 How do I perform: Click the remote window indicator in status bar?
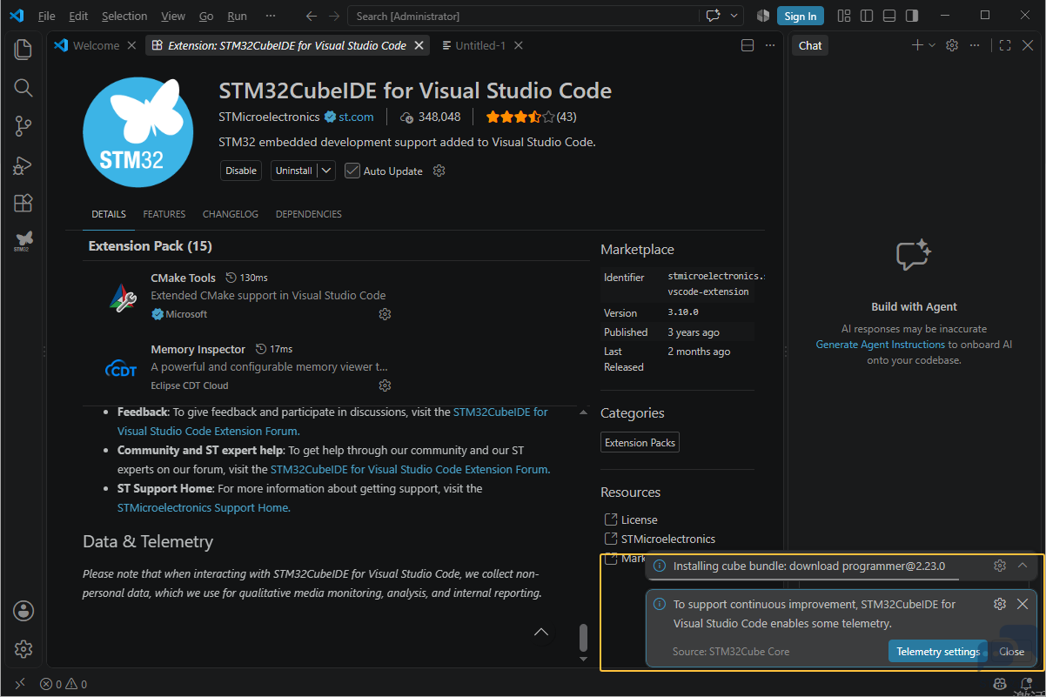coord(20,684)
